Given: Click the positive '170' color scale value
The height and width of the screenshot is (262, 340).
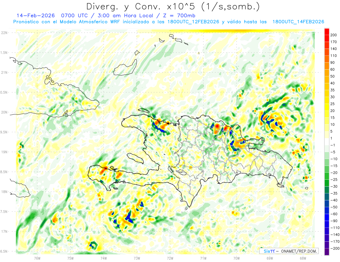Looking at the screenshot, I should tap(334, 42).
